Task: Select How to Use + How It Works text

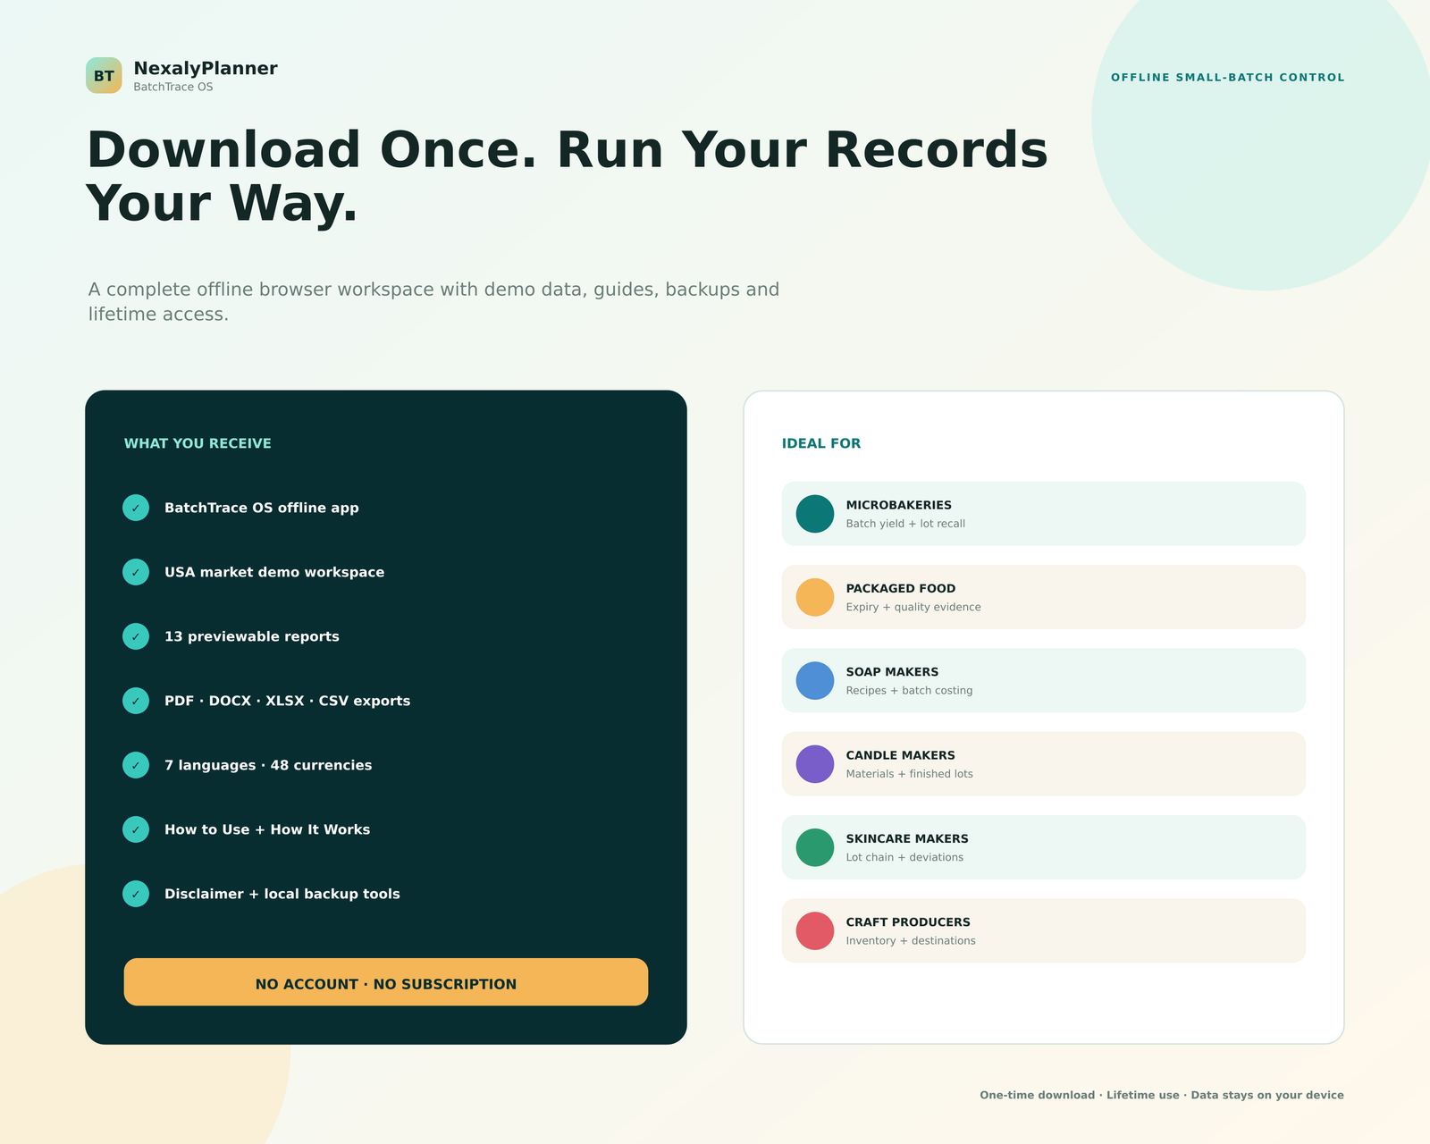Action: pyautogui.click(x=267, y=829)
